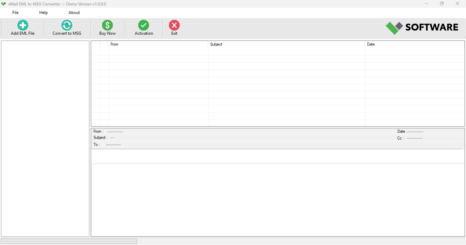Open Activation using the green checkmark icon
This screenshot has width=466, height=245.
143,25
